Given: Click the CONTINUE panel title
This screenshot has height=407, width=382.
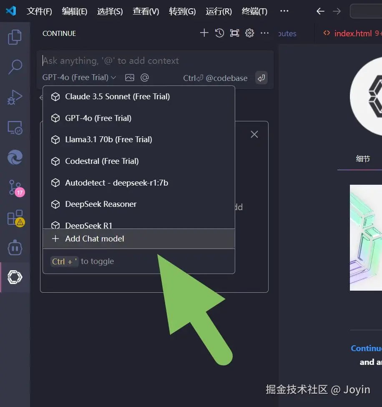Looking at the screenshot, I should pyautogui.click(x=59, y=33).
